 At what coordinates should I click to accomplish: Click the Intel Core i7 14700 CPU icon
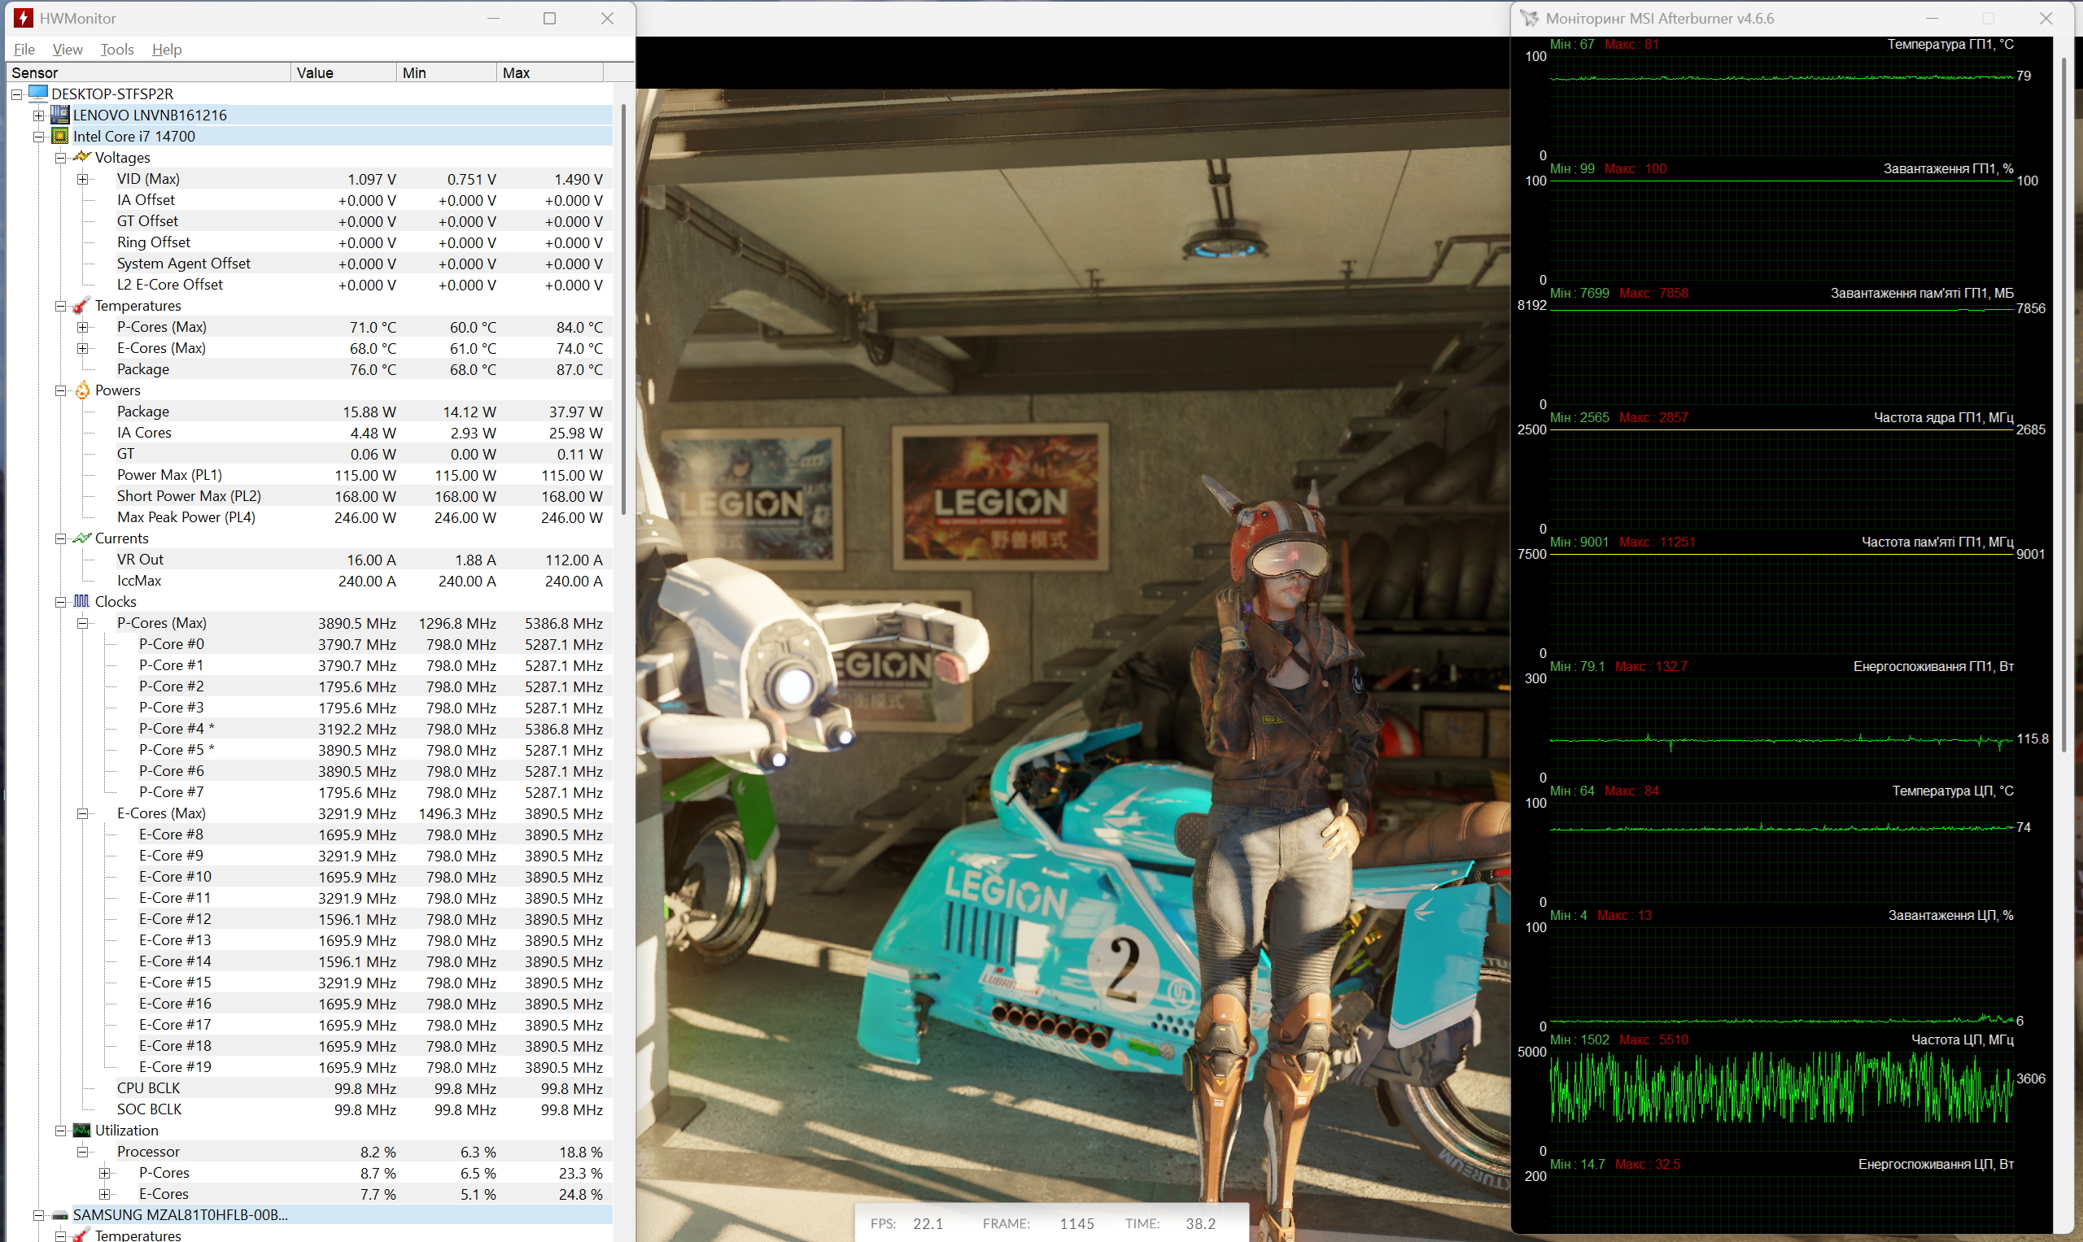[x=60, y=137]
